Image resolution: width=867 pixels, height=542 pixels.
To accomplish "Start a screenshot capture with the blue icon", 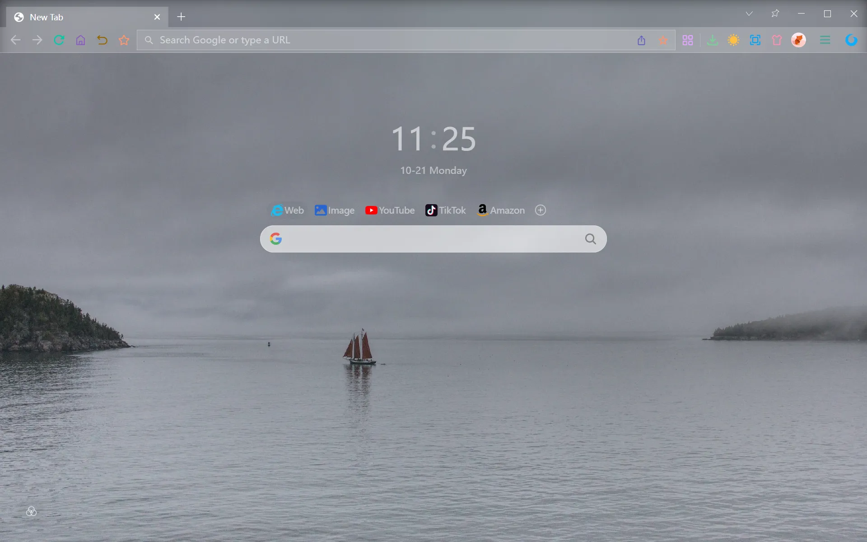I will (x=755, y=40).
